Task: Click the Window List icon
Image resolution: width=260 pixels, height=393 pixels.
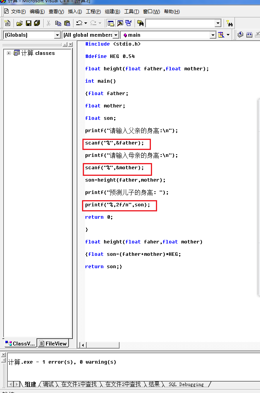Action: pos(129,23)
